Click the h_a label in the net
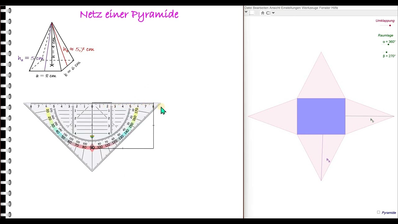This screenshot has height=224, width=398. coord(328,160)
